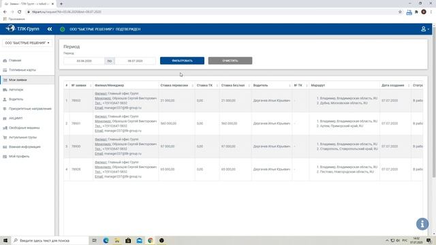Open Chrome from taskbar
The image size is (436, 245).
[x=151, y=240]
